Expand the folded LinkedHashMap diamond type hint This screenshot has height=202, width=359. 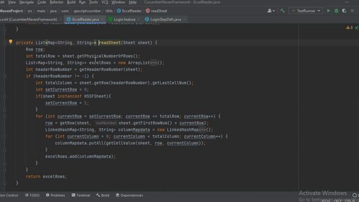(x=202, y=130)
